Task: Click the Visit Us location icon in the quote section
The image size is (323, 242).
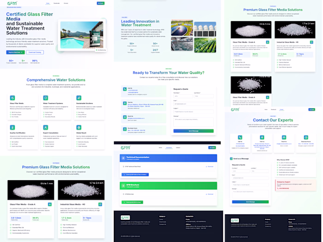Action: click(125, 103)
